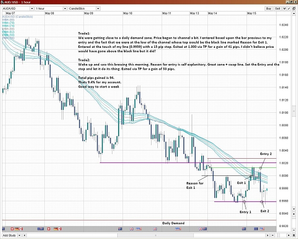The height and width of the screenshot is (239, 298).
Task: Click the Swiss flag news marker under May 07
Action: 12,228
